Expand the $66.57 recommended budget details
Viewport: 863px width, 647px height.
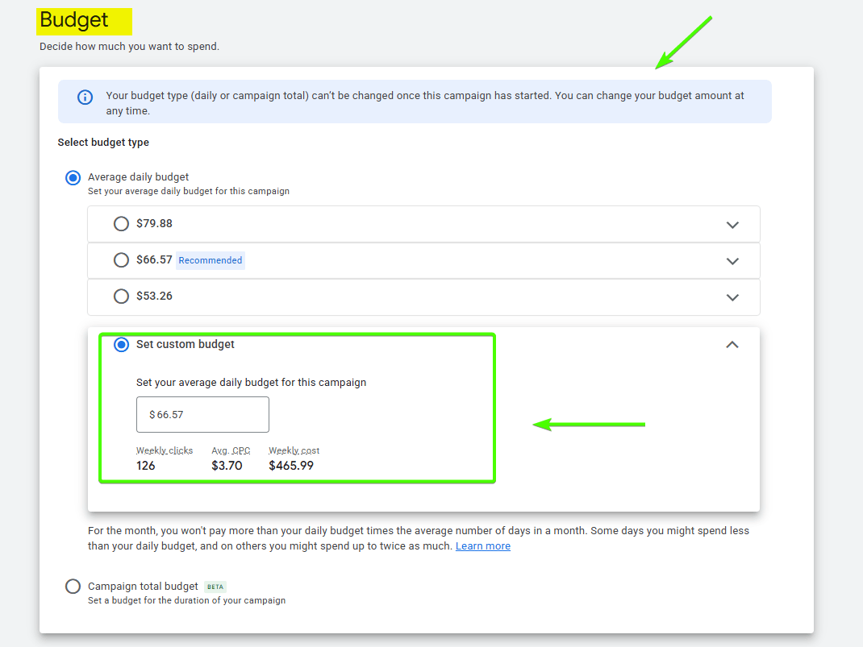point(732,260)
